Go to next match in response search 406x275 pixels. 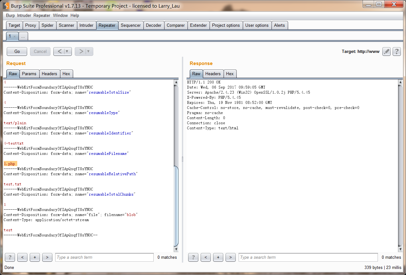230,257
